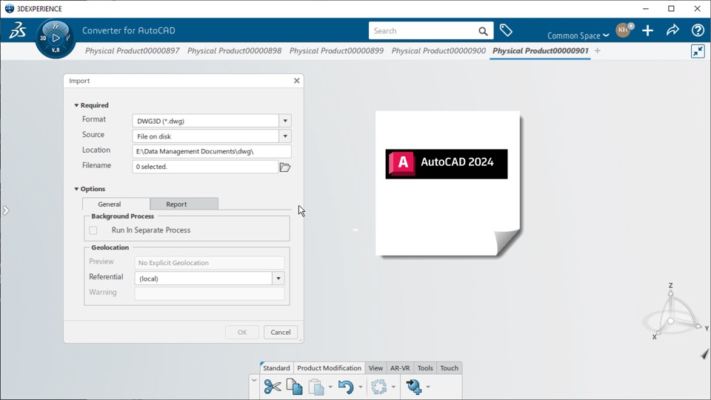Select Physical Product00000901 tab
This screenshot has width=711, height=400.
tap(541, 51)
